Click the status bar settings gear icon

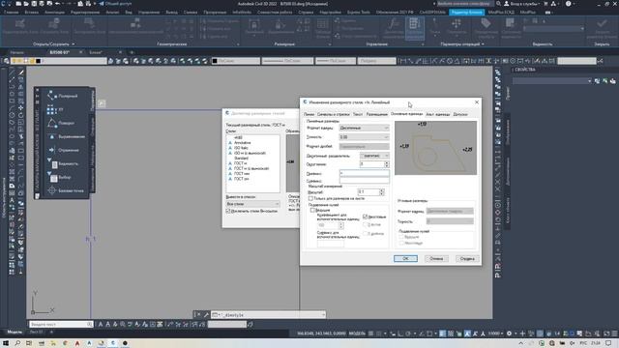pos(510,333)
